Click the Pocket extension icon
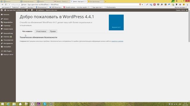 (158, 5)
